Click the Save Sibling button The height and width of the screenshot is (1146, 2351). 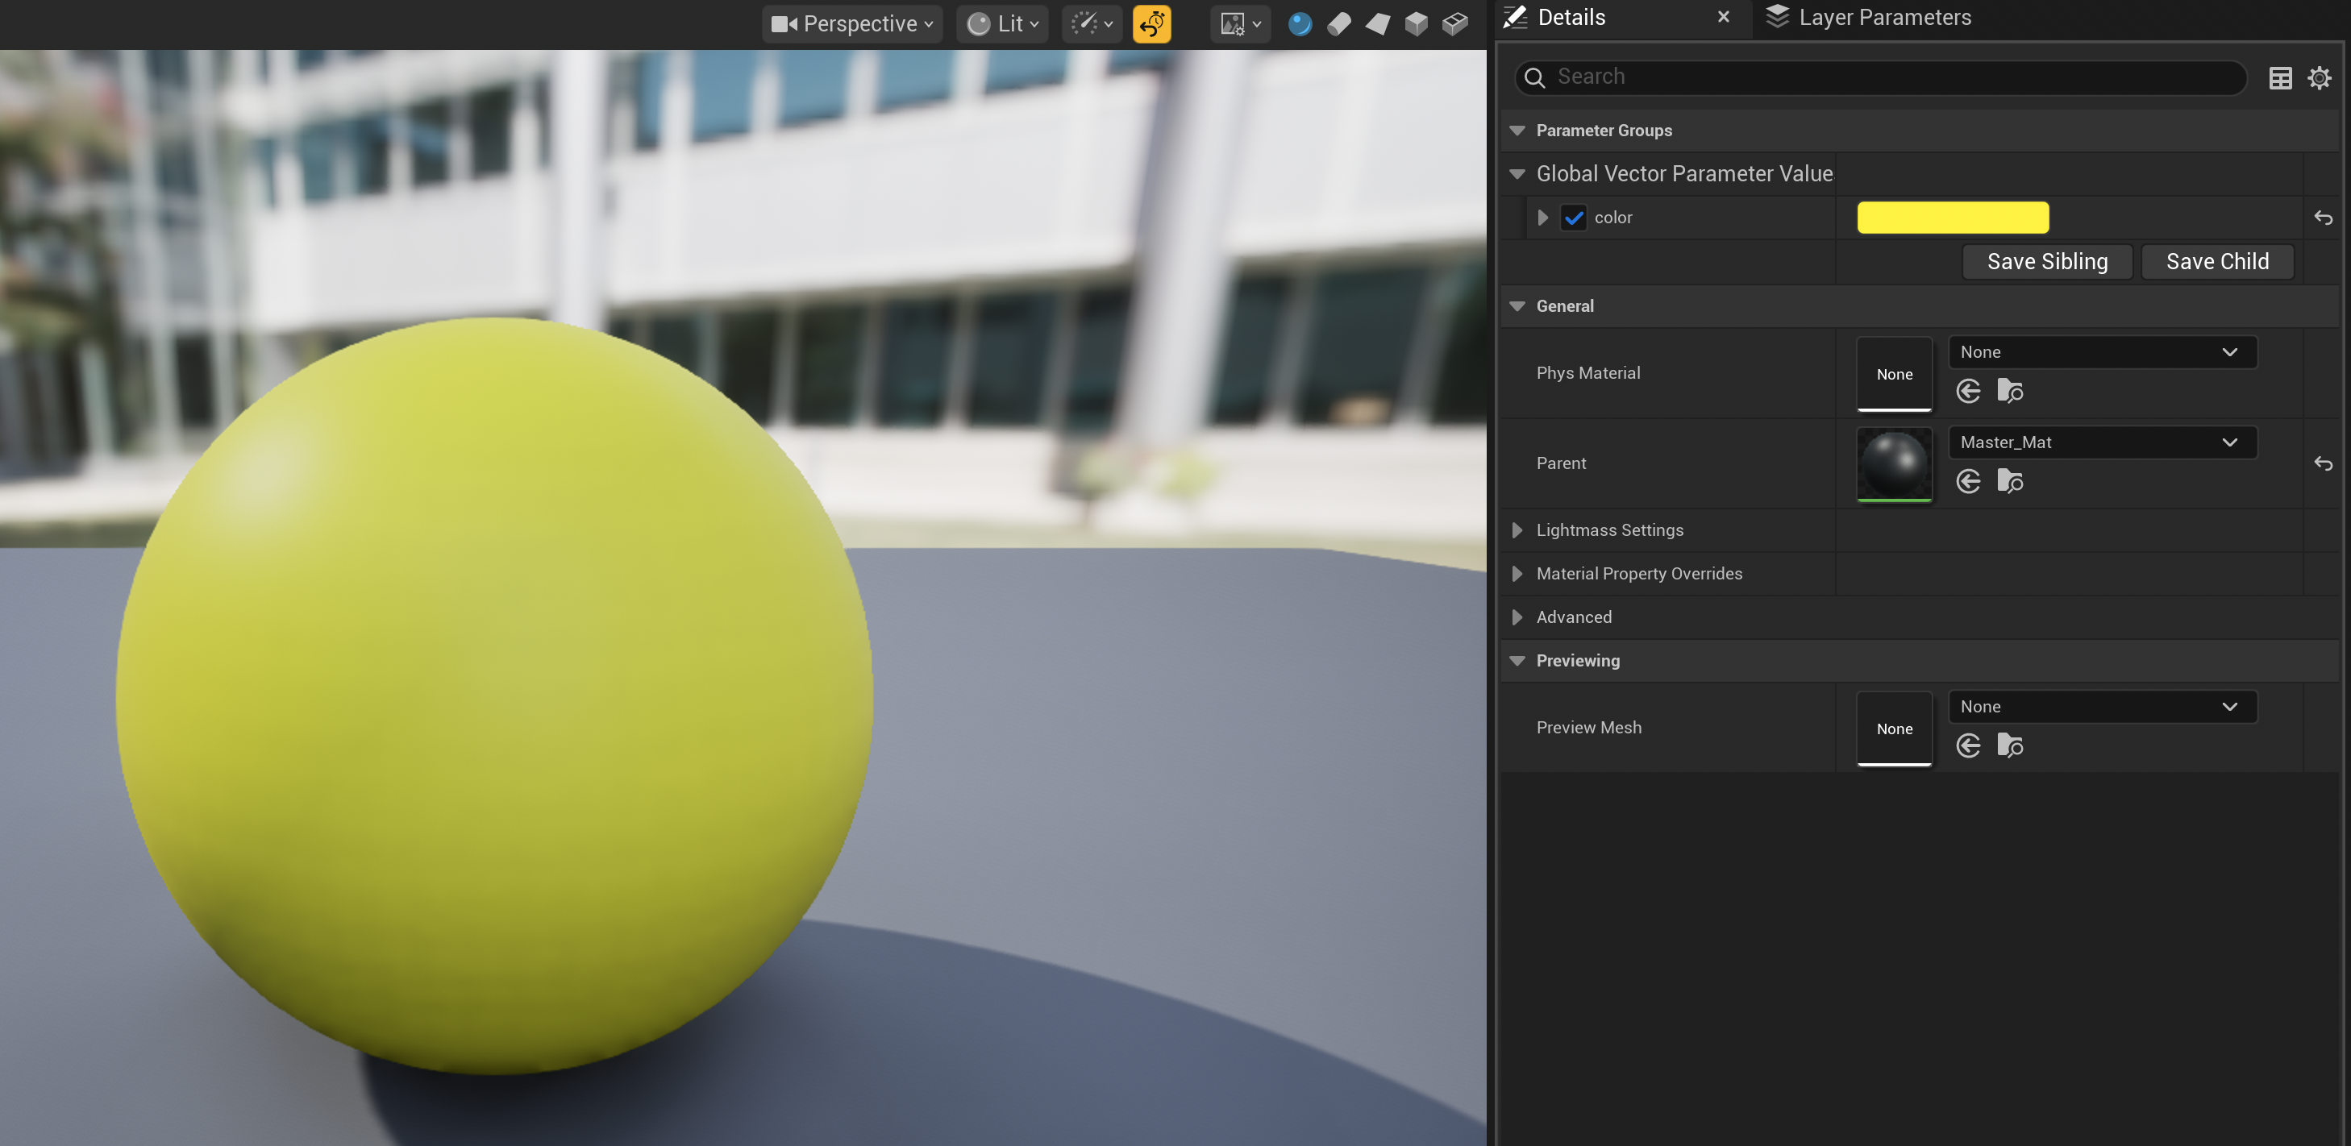(2047, 262)
